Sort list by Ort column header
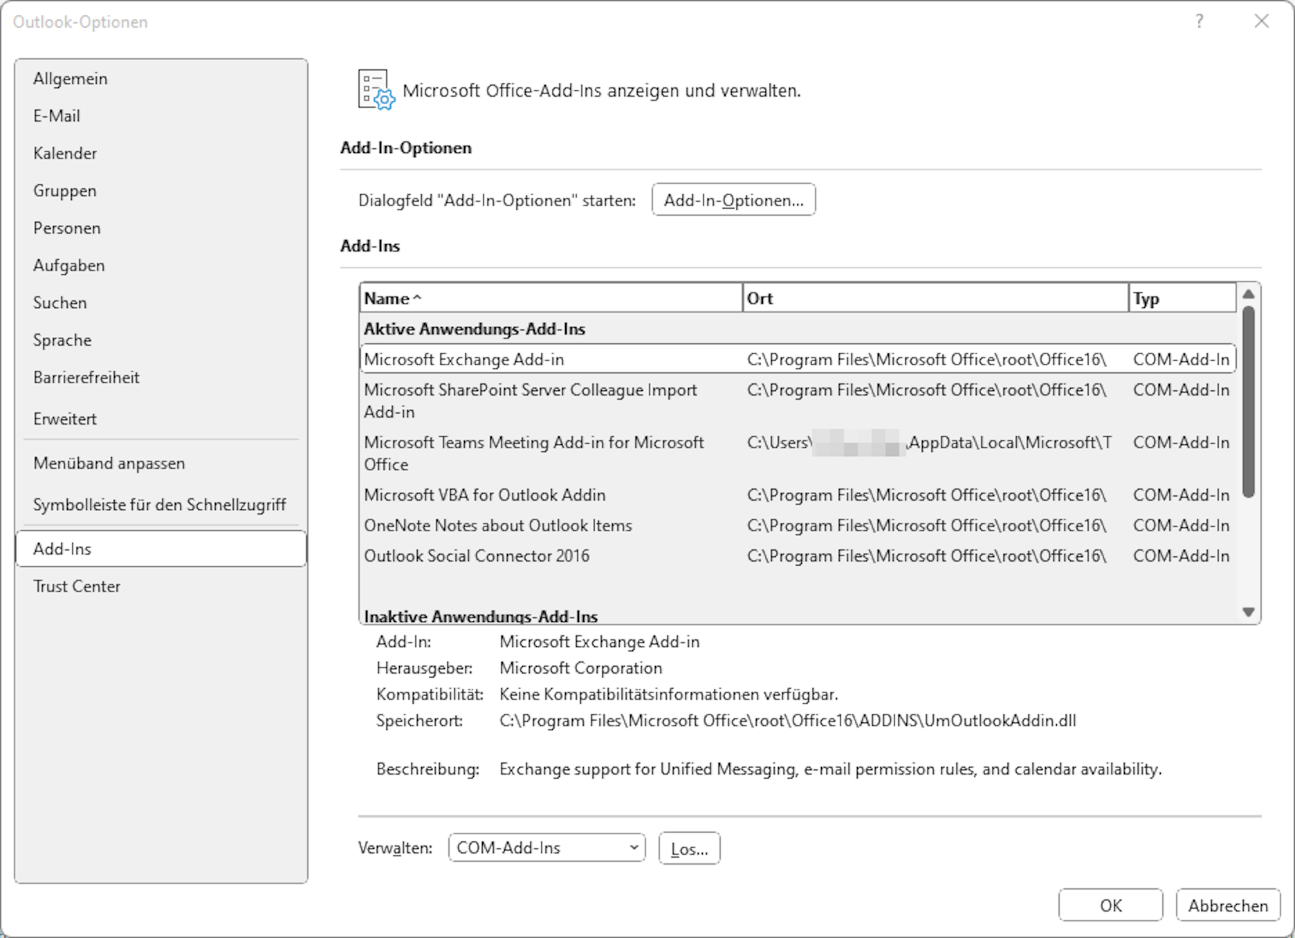 (x=935, y=298)
